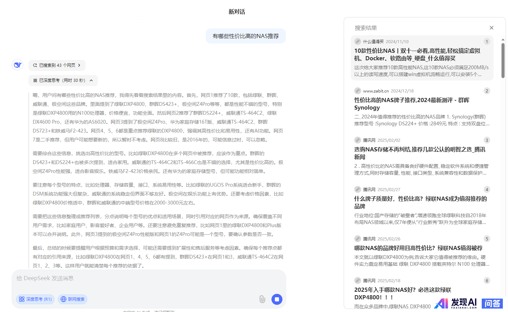Collapse the 已深度思考 reasoning section

(63, 80)
